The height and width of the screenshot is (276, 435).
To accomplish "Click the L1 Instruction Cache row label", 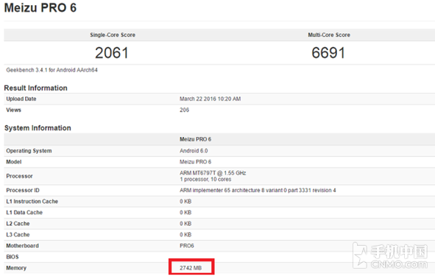I will 32,202.
